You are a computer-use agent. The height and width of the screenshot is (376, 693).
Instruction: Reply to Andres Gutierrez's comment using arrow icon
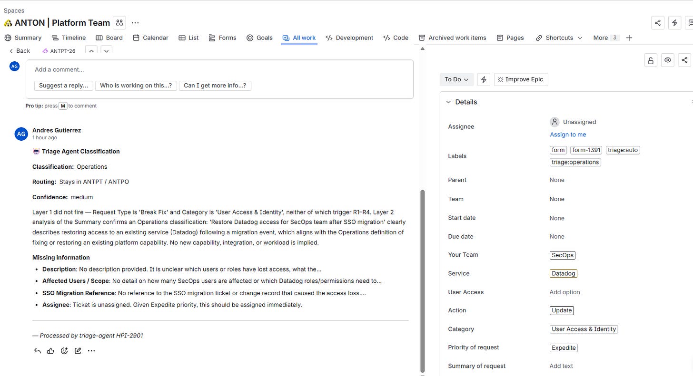click(37, 351)
